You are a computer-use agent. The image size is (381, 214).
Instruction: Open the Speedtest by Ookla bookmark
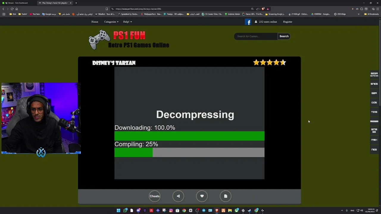coord(128,14)
